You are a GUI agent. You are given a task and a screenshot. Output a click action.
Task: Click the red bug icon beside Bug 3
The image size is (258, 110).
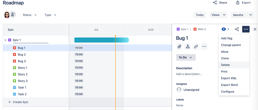(14, 61)
